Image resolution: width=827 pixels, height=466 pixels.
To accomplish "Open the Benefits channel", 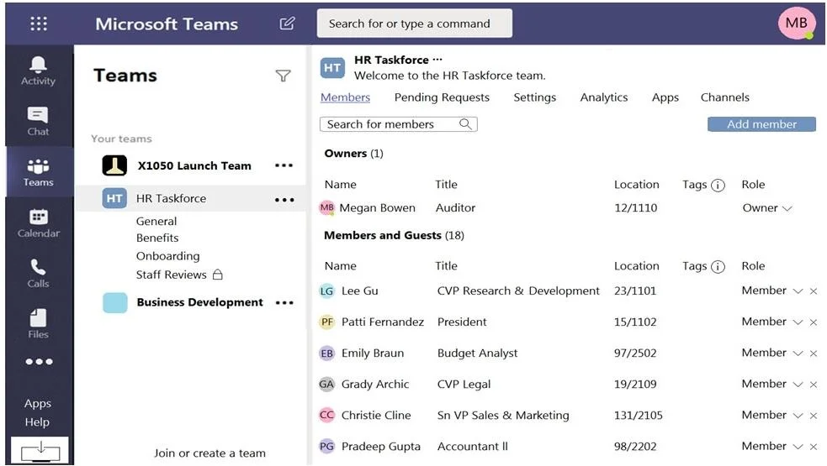I will pos(157,238).
